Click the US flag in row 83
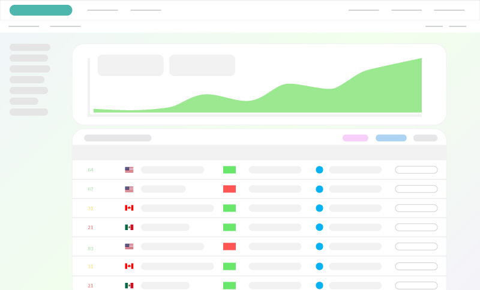This screenshot has width=480, height=290. [129, 246]
